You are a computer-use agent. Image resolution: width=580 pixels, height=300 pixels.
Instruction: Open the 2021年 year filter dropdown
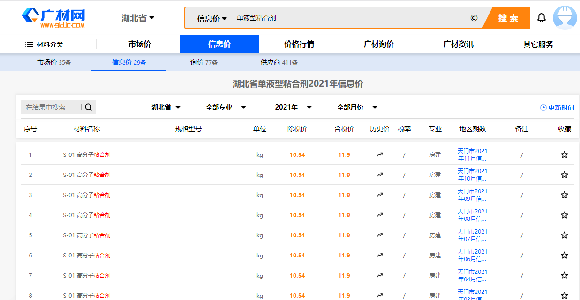pos(294,107)
